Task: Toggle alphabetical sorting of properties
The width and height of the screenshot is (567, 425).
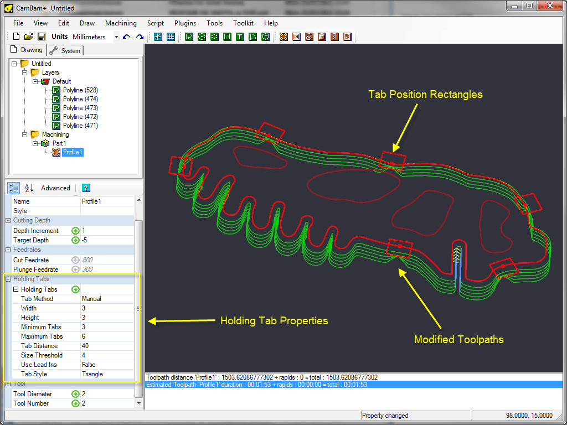Action: (x=29, y=188)
